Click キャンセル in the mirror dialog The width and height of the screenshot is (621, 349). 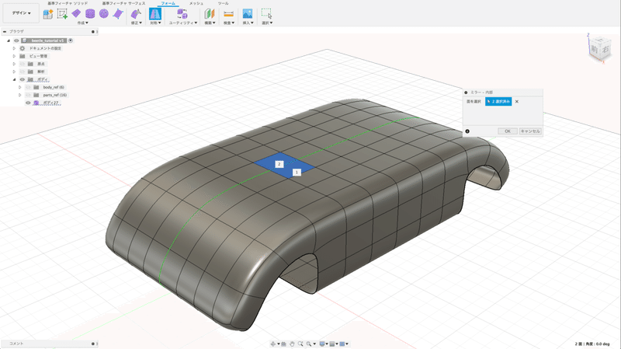530,131
